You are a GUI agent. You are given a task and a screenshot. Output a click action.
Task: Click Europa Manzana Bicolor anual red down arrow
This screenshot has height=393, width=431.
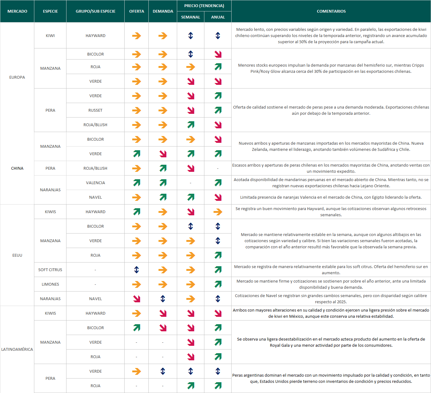218,54
